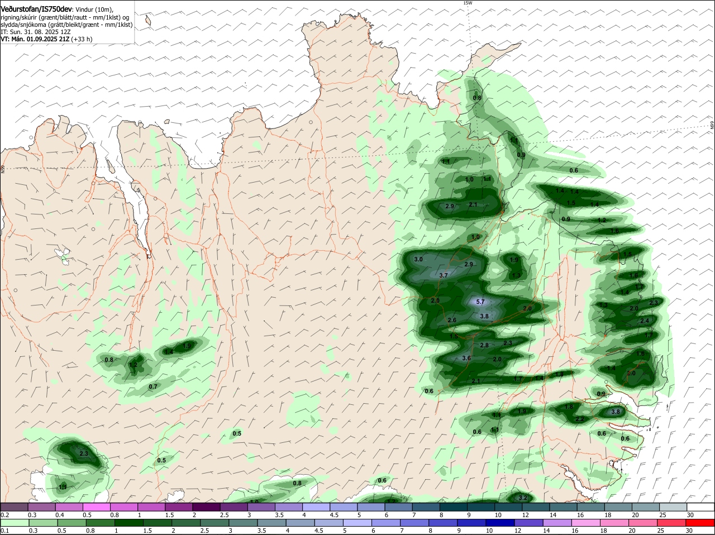Click the 2.6 precipitation value on the map
The image size is (715, 535).
point(452,320)
